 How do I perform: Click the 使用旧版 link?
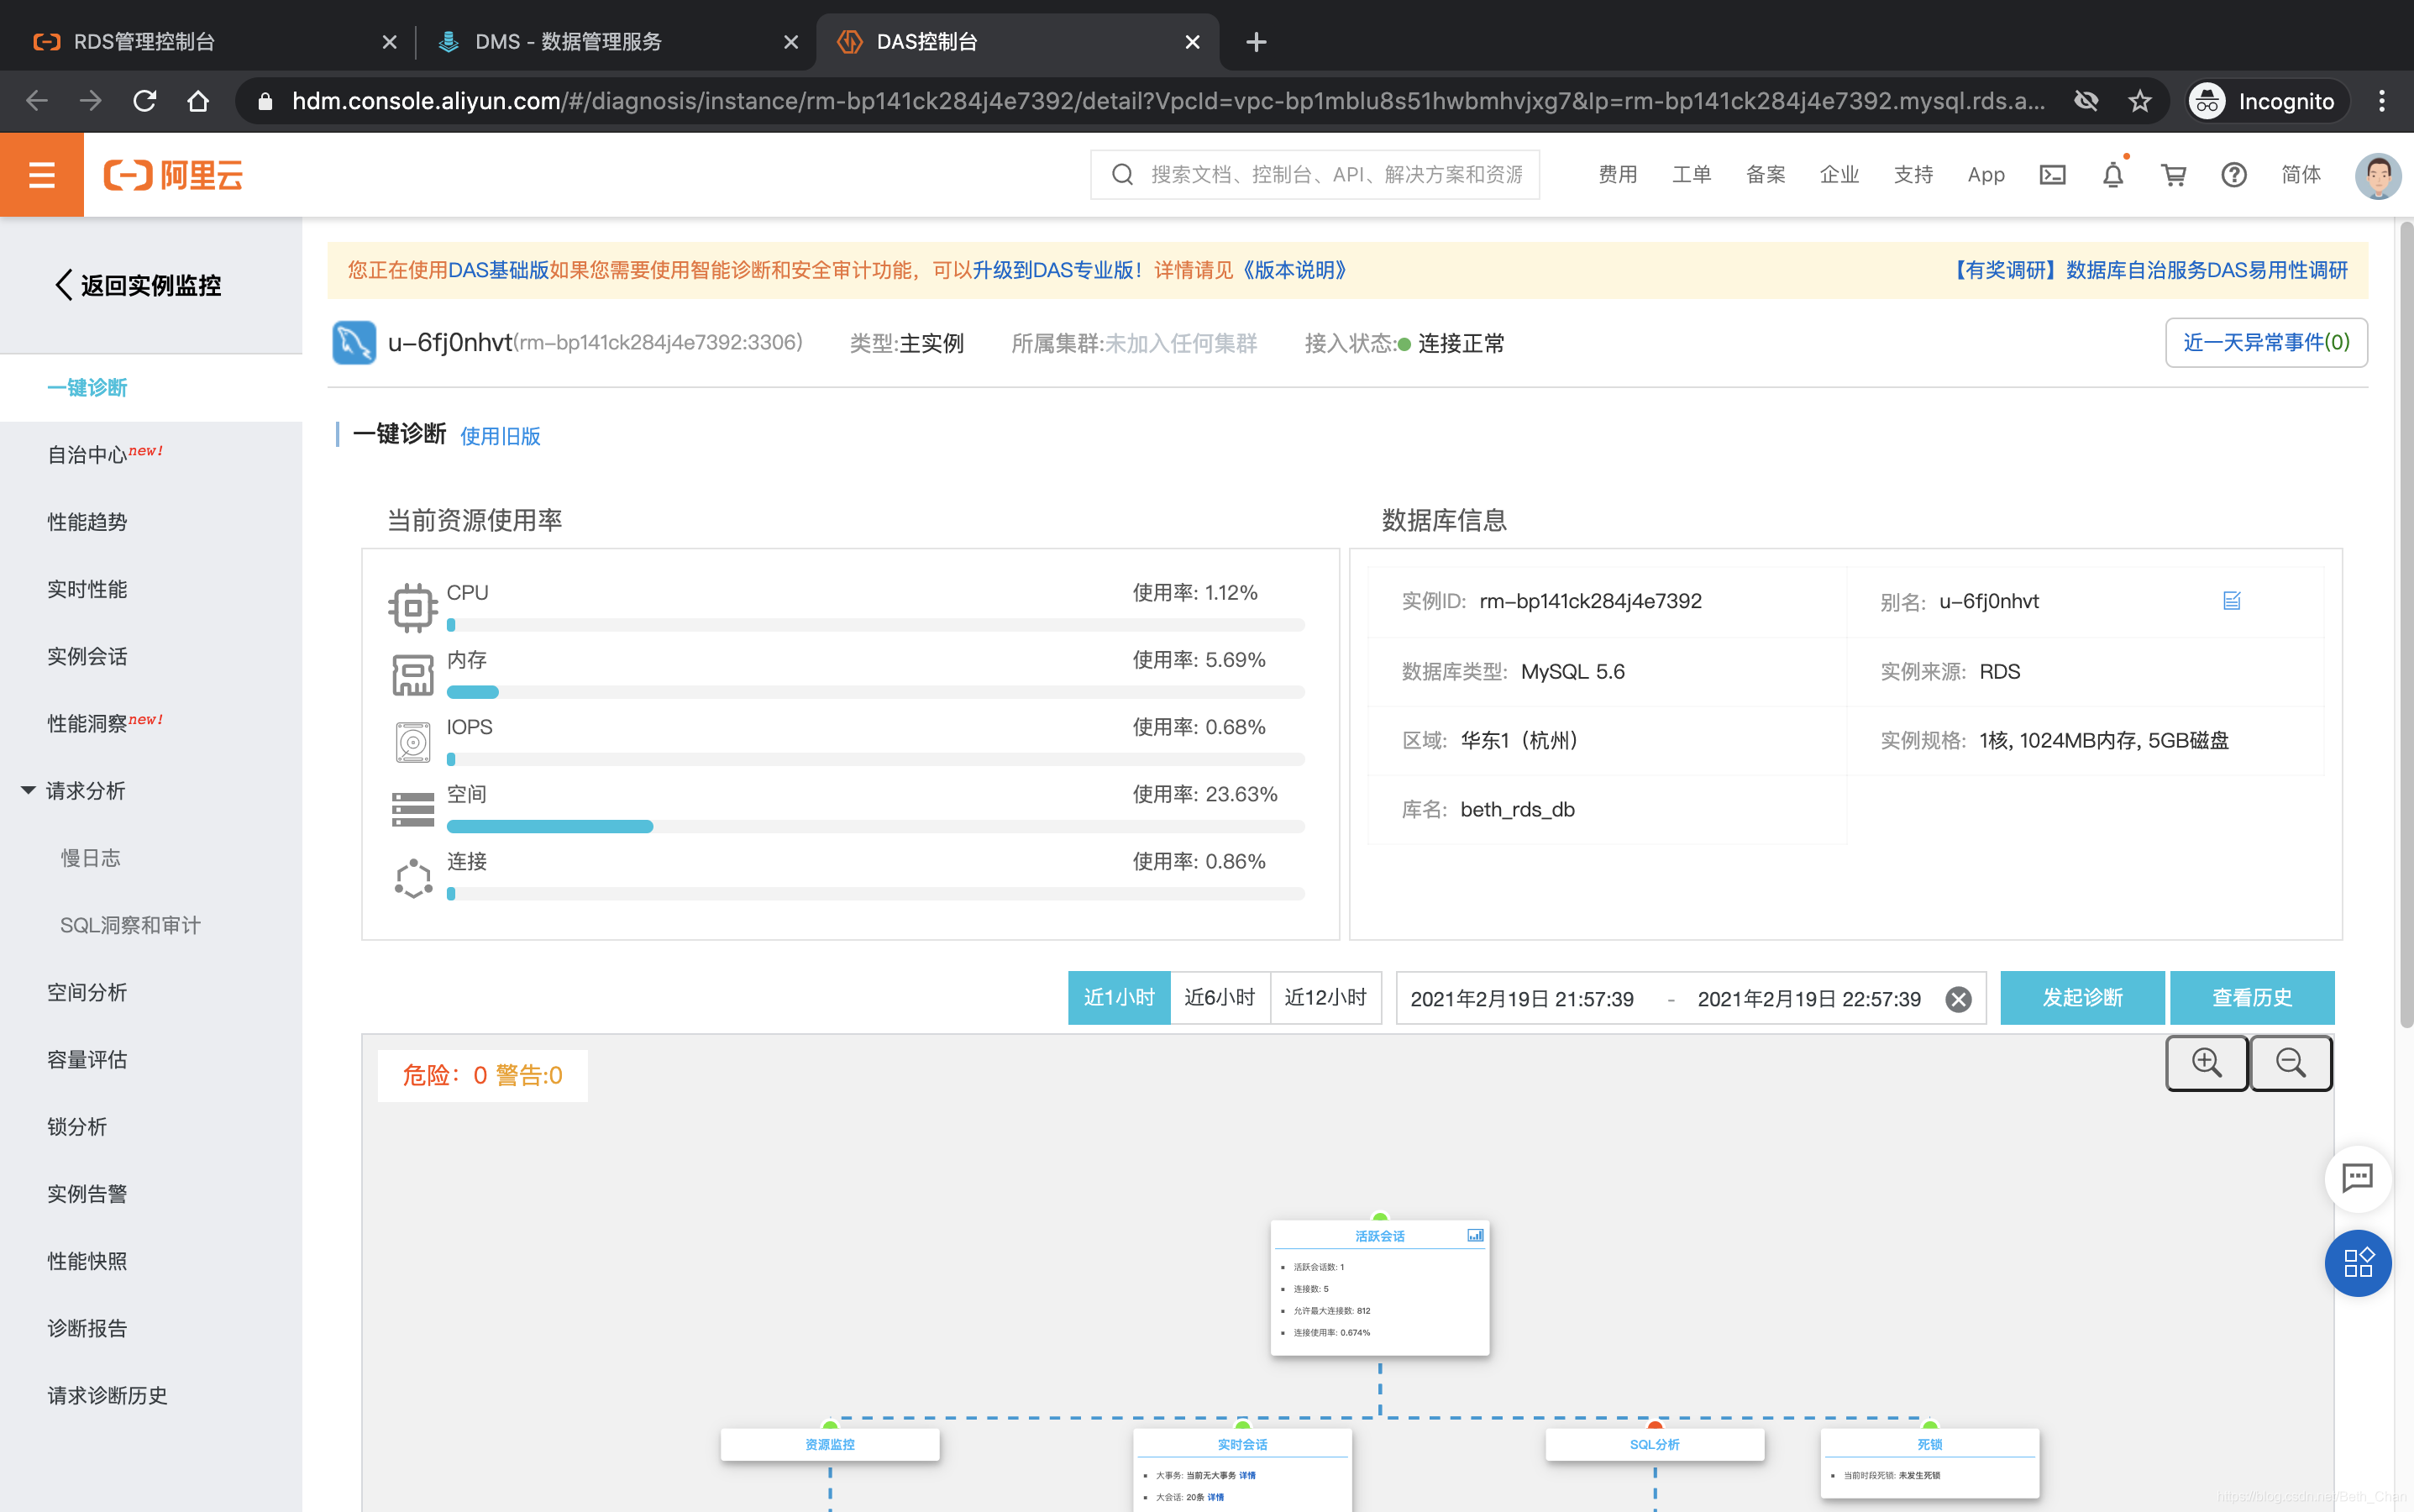point(500,436)
